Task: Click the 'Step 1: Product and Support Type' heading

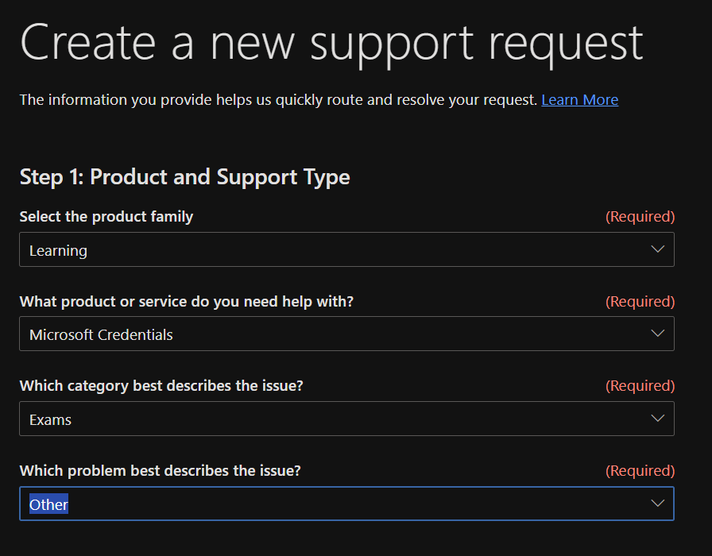Action: coord(185,177)
